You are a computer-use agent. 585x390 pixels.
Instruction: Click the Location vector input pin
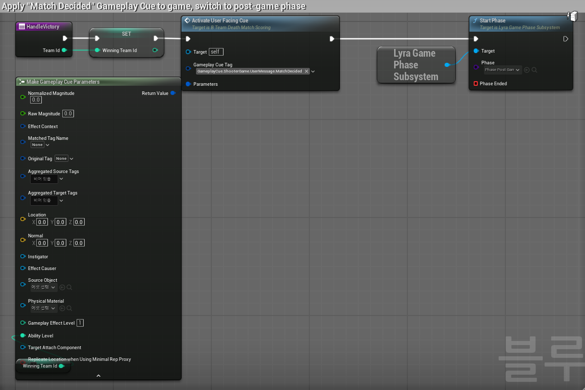(x=23, y=219)
